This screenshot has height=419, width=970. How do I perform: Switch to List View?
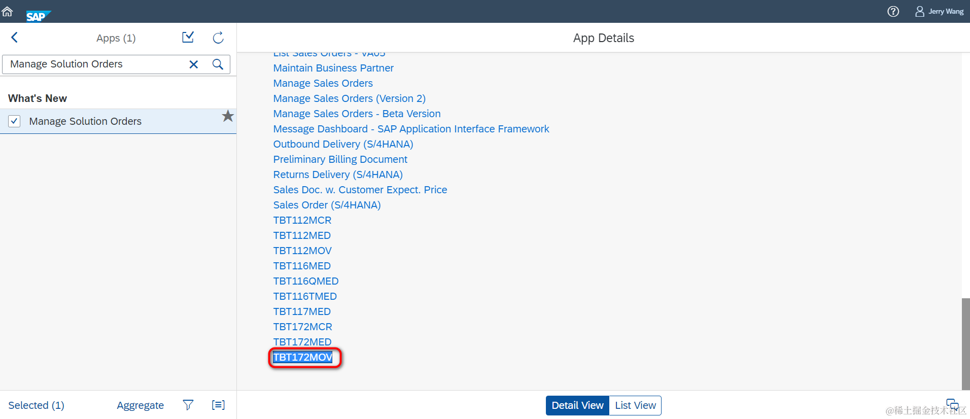(635, 405)
